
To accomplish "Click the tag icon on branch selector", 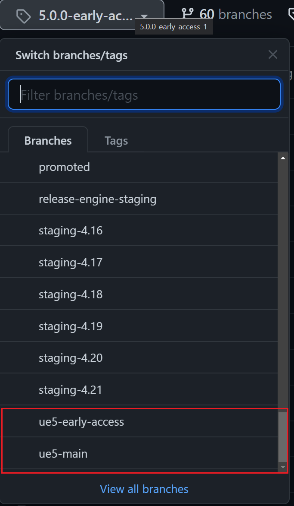I will [x=23, y=16].
